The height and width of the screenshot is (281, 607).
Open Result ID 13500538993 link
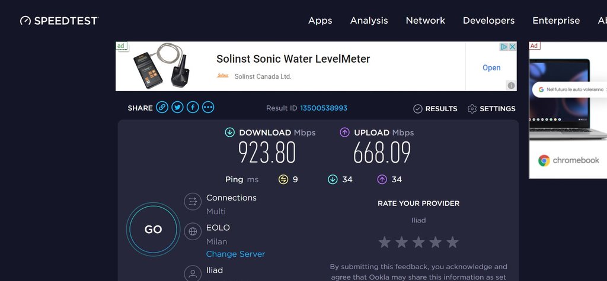(324, 108)
